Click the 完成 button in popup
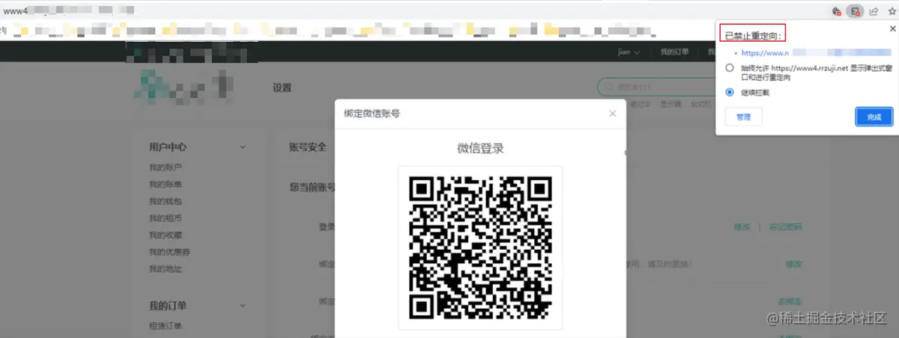The height and width of the screenshot is (338, 899). pyautogui.click(x=874, y=117)
